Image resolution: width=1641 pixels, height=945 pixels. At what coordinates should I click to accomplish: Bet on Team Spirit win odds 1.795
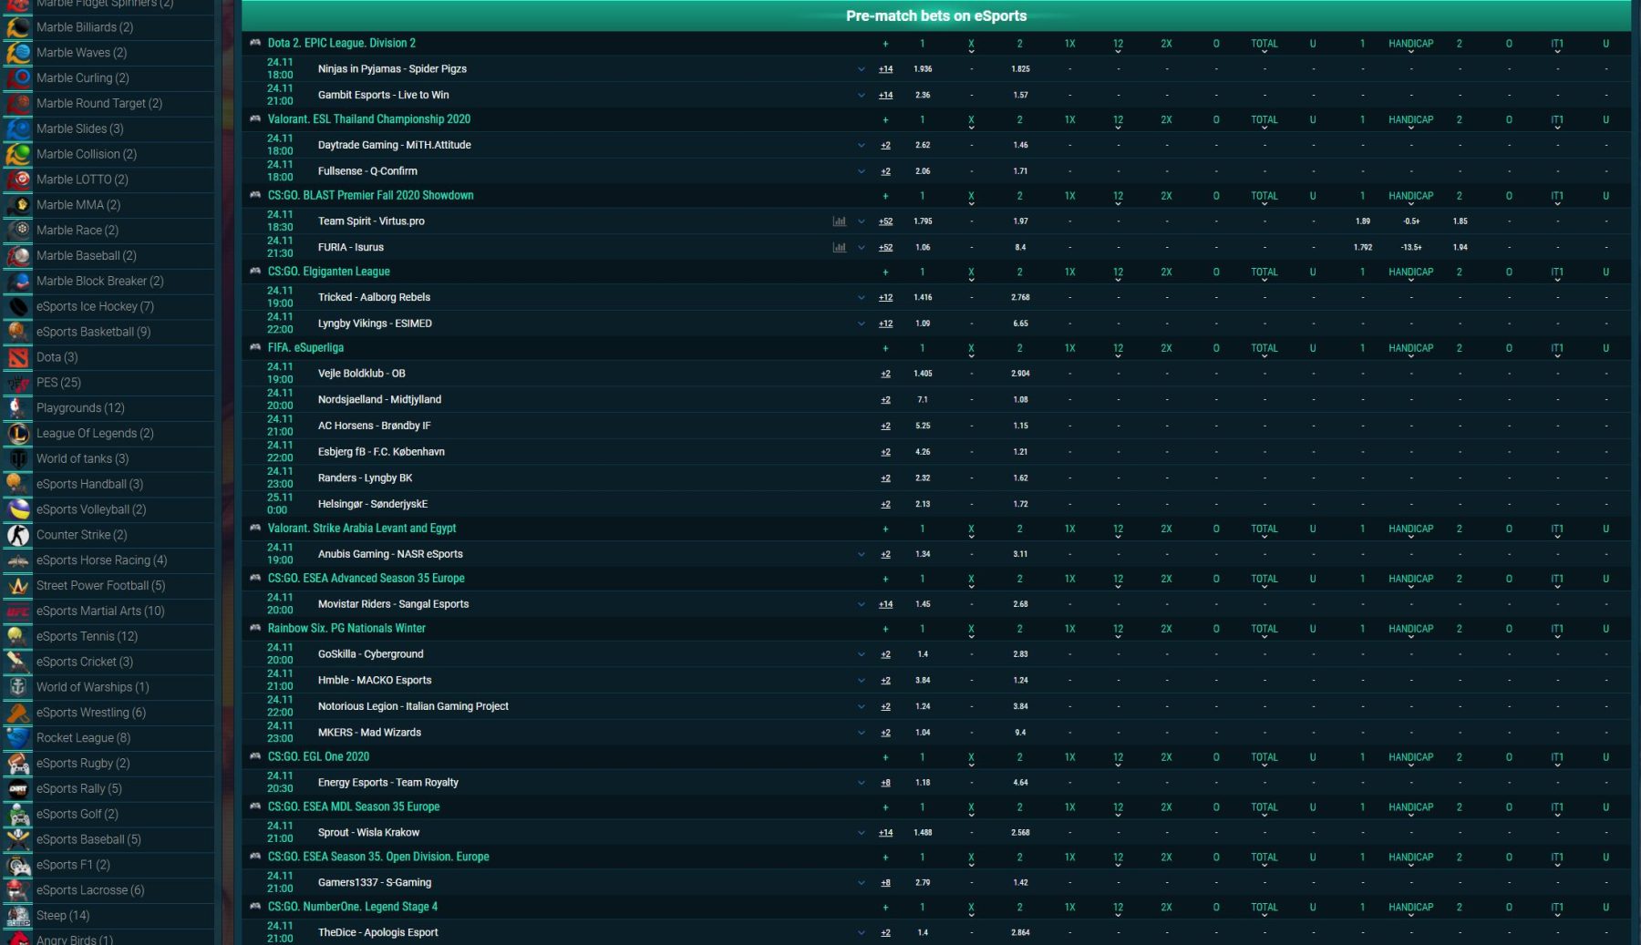(x=923, y=221)
